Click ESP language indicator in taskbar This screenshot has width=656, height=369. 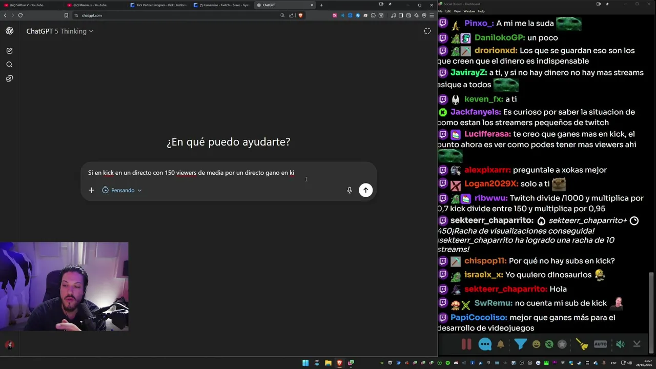point(613,363)
